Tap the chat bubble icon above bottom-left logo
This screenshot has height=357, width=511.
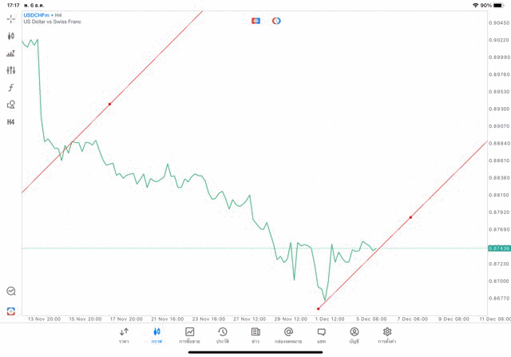coord(10,292)
